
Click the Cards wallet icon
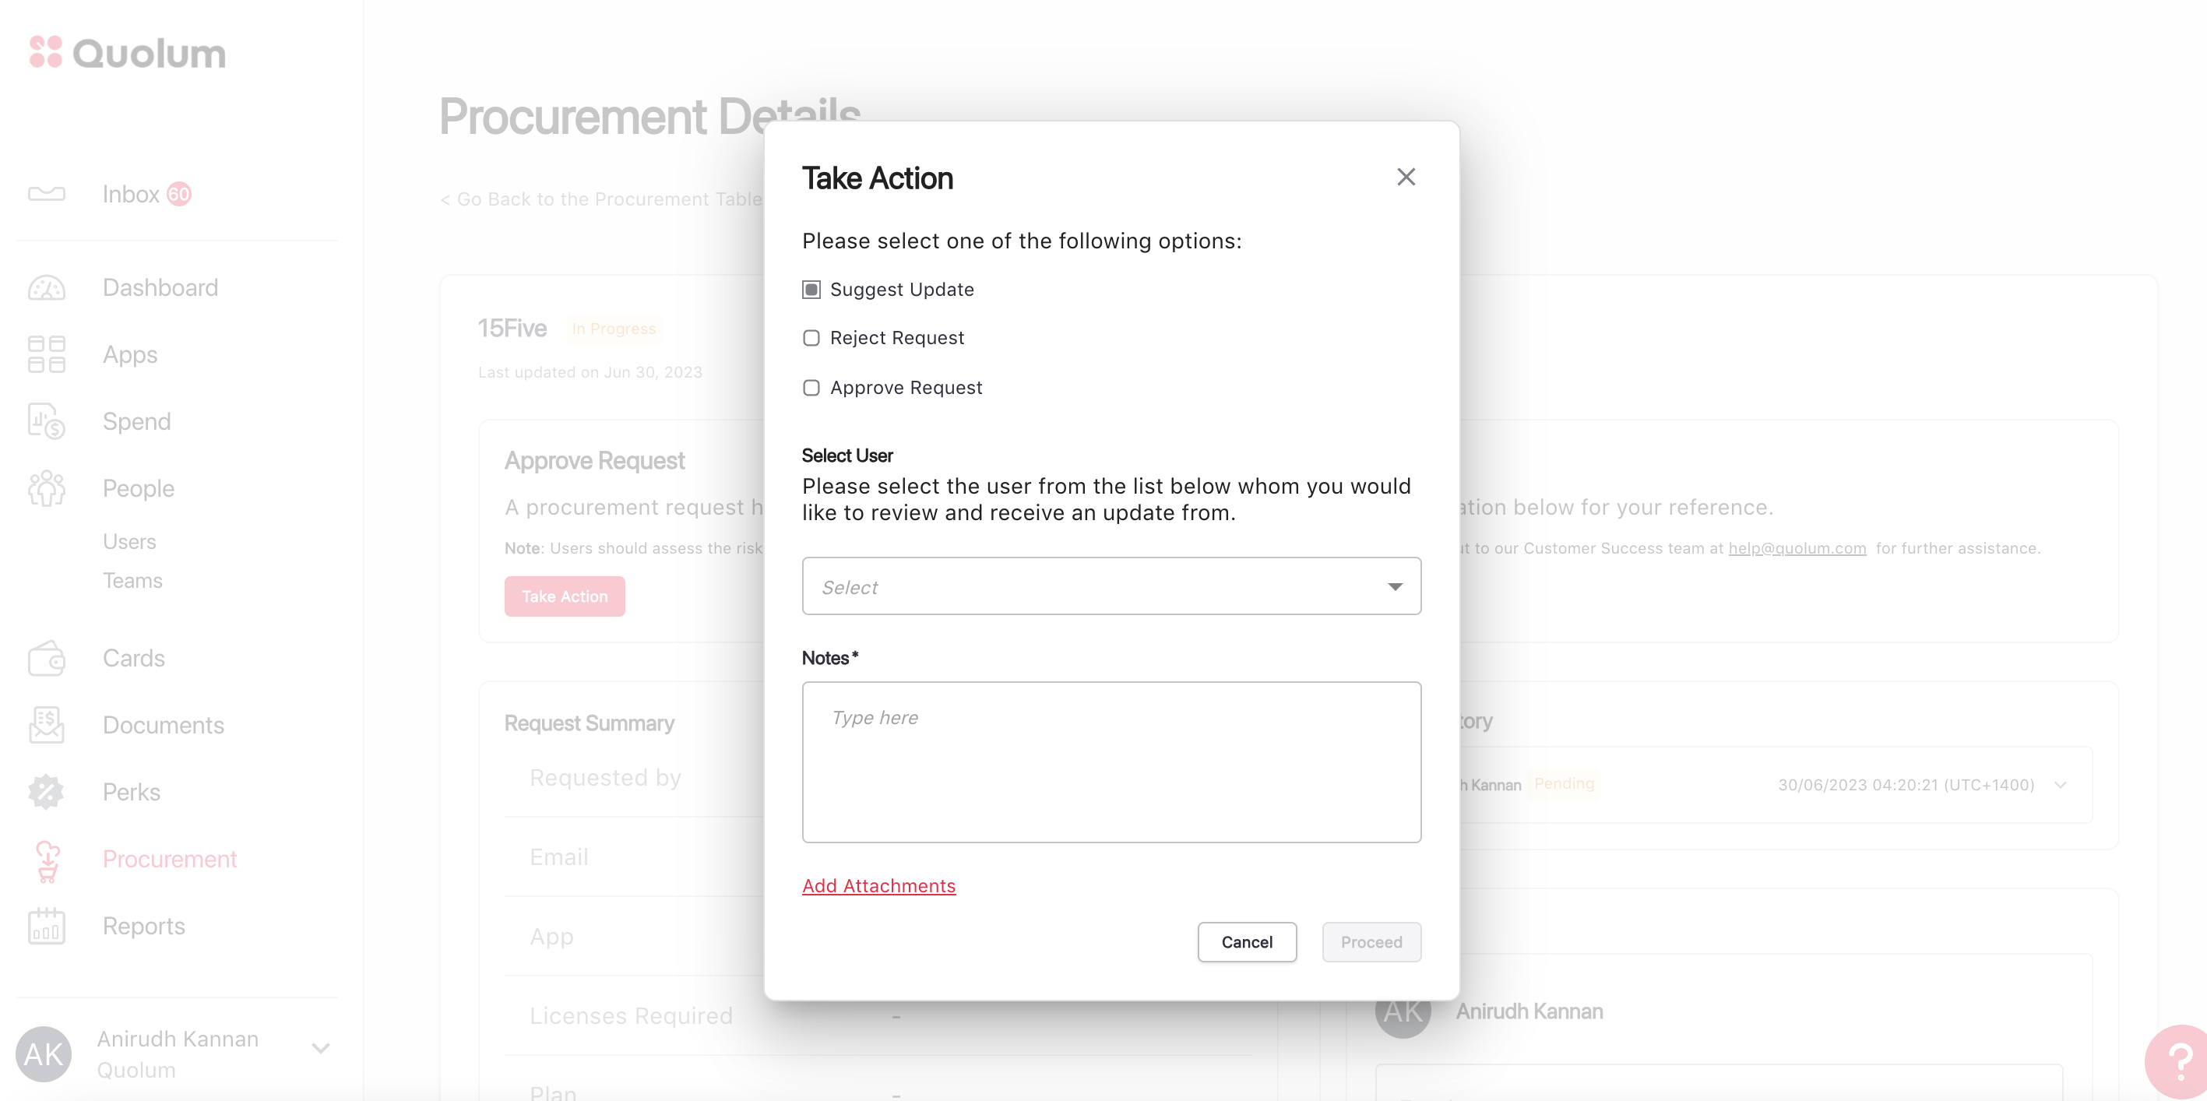46,658
